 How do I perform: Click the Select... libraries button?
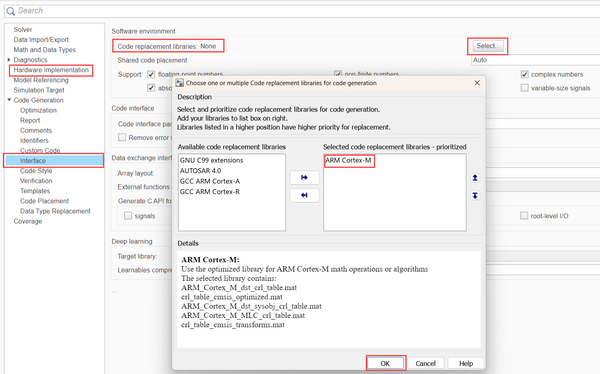(x=488, y=46)
